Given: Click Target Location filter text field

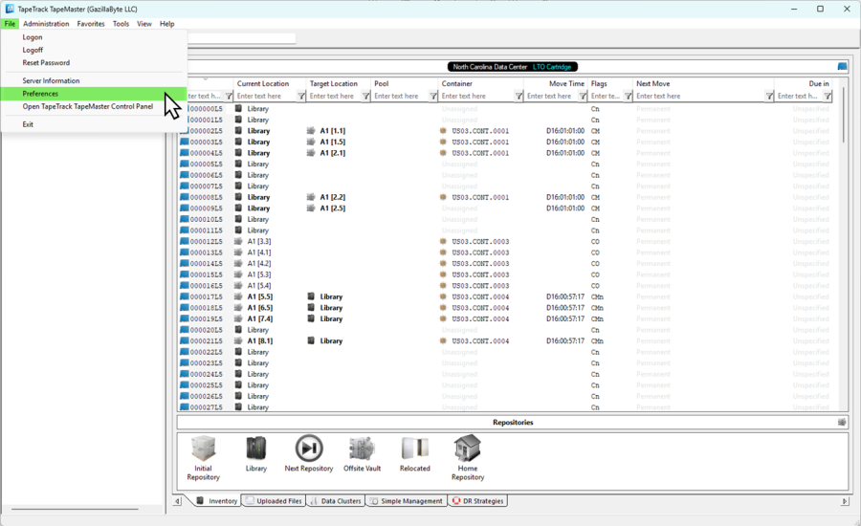Looking at the screenshot, I should point(335,96).
